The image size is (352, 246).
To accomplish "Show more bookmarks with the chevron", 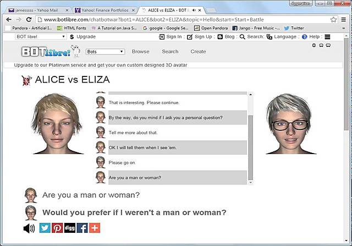I will 343,28.
